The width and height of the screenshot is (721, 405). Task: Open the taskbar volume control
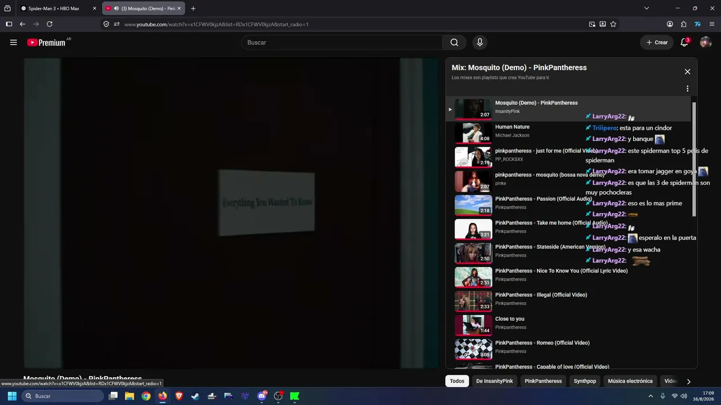click(x=684, y=396)
